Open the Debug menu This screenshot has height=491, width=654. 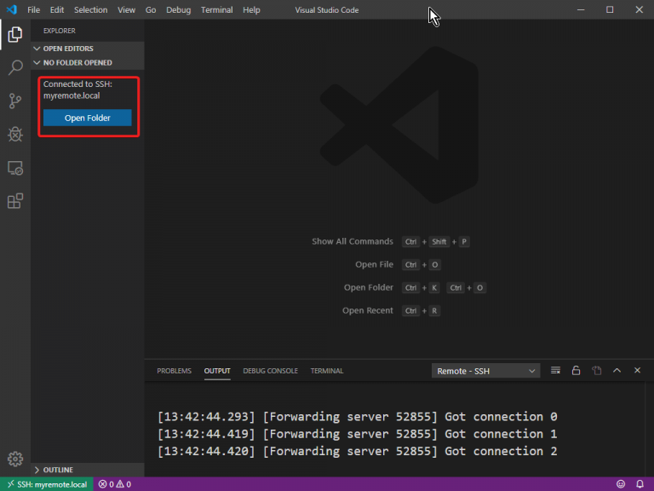pyautogui.click(x=178, y=9)
